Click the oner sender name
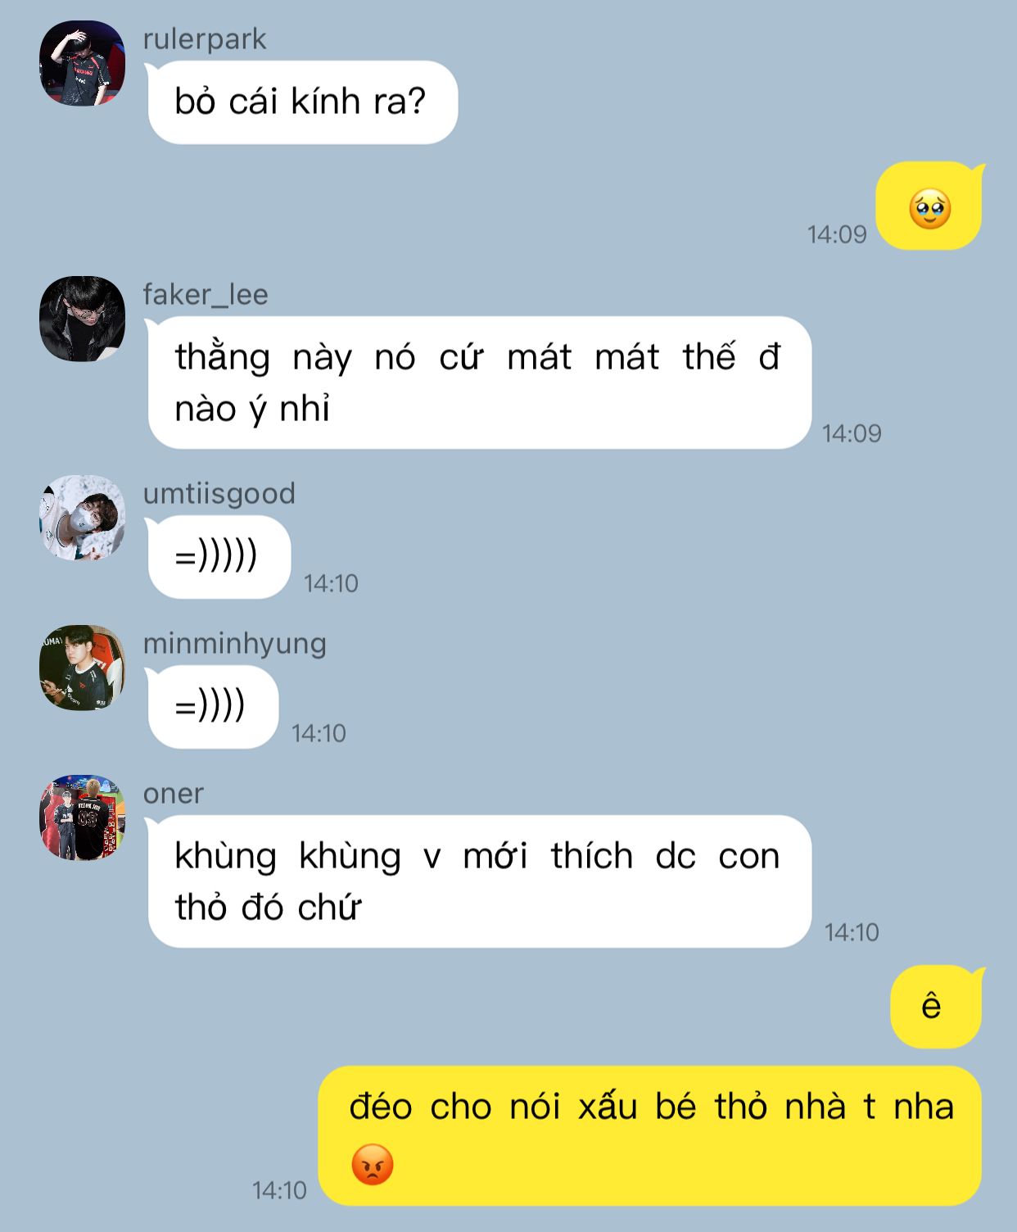The image size is (1017, 1232). [x=173, y=794]
